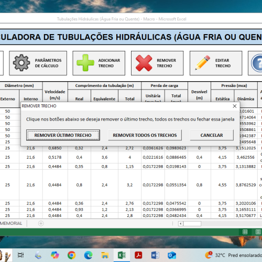262x262 pixels.
Task: Add a new sheet with the plus icon
Action: point(41,223)
